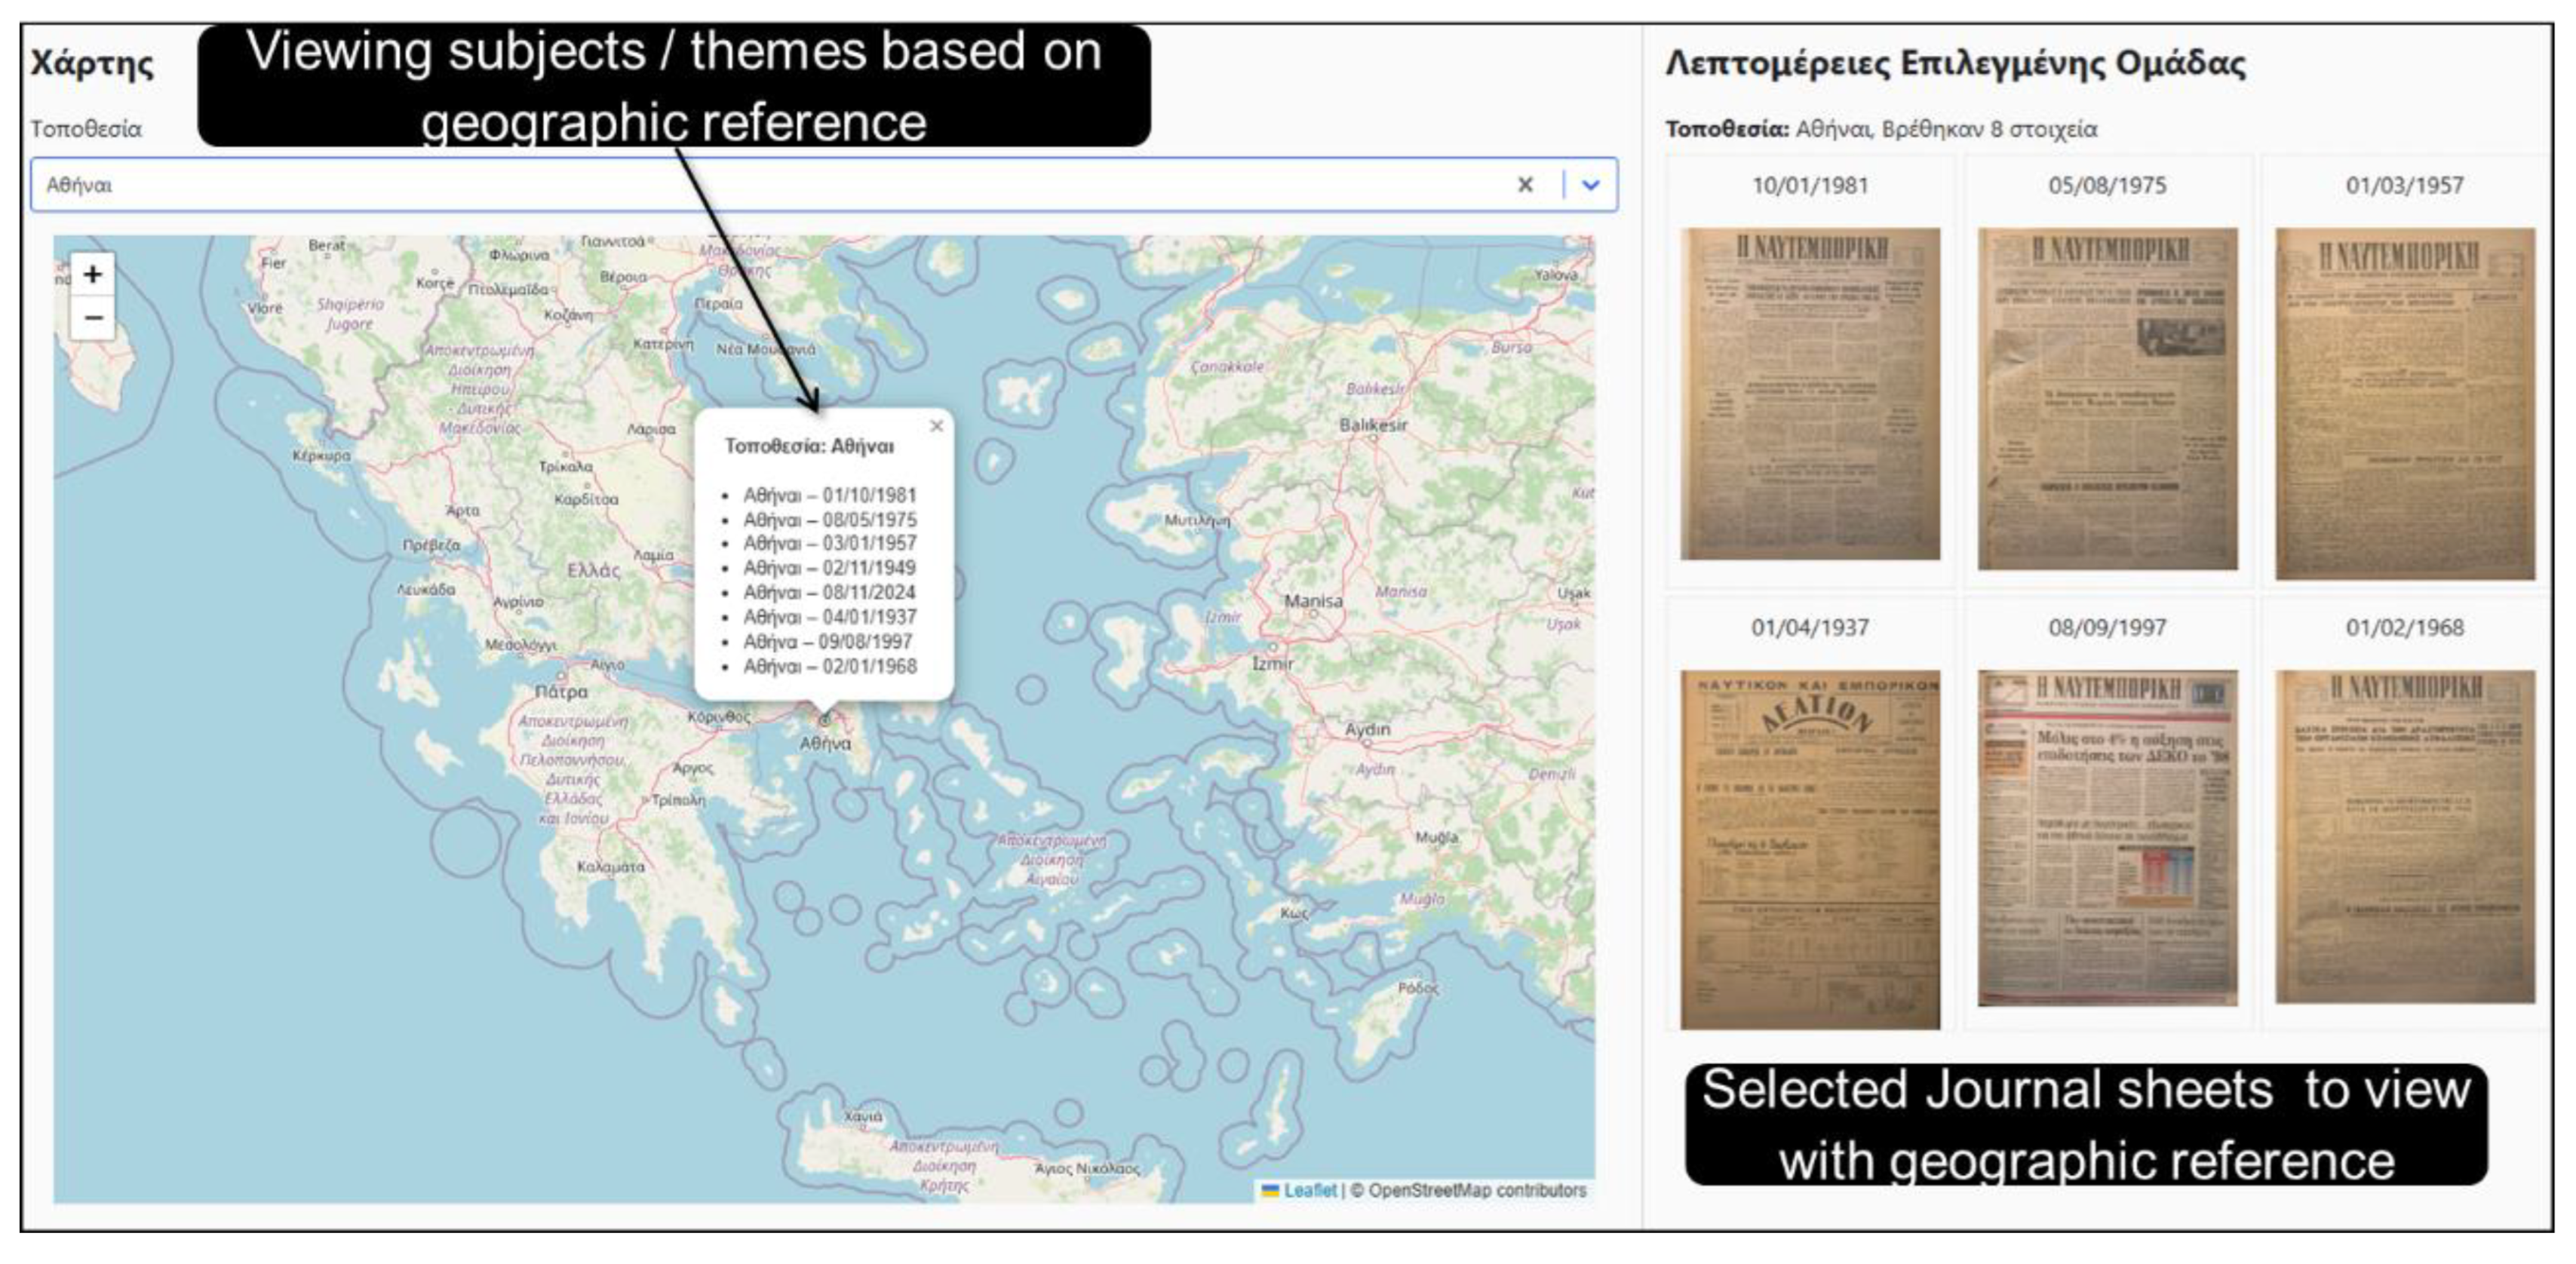Click the İzmir city label on map
Image resolution: width=2576 pixels, height=1264 pixels.
(1272, 663)
